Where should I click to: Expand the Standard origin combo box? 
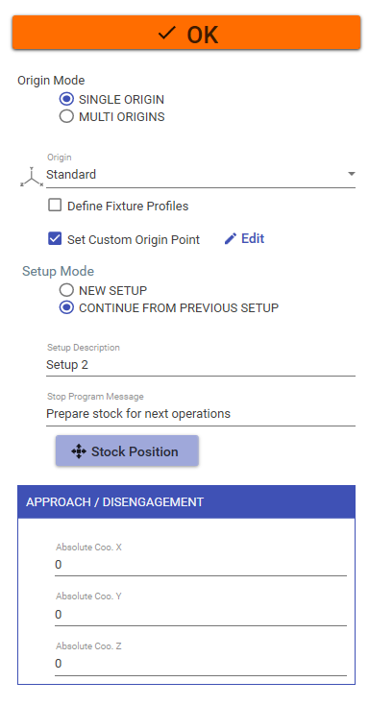click(201, 174)
